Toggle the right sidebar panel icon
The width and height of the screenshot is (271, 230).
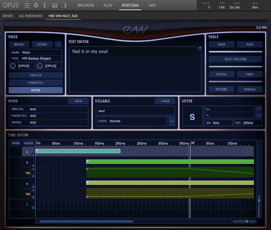point(64,5)
